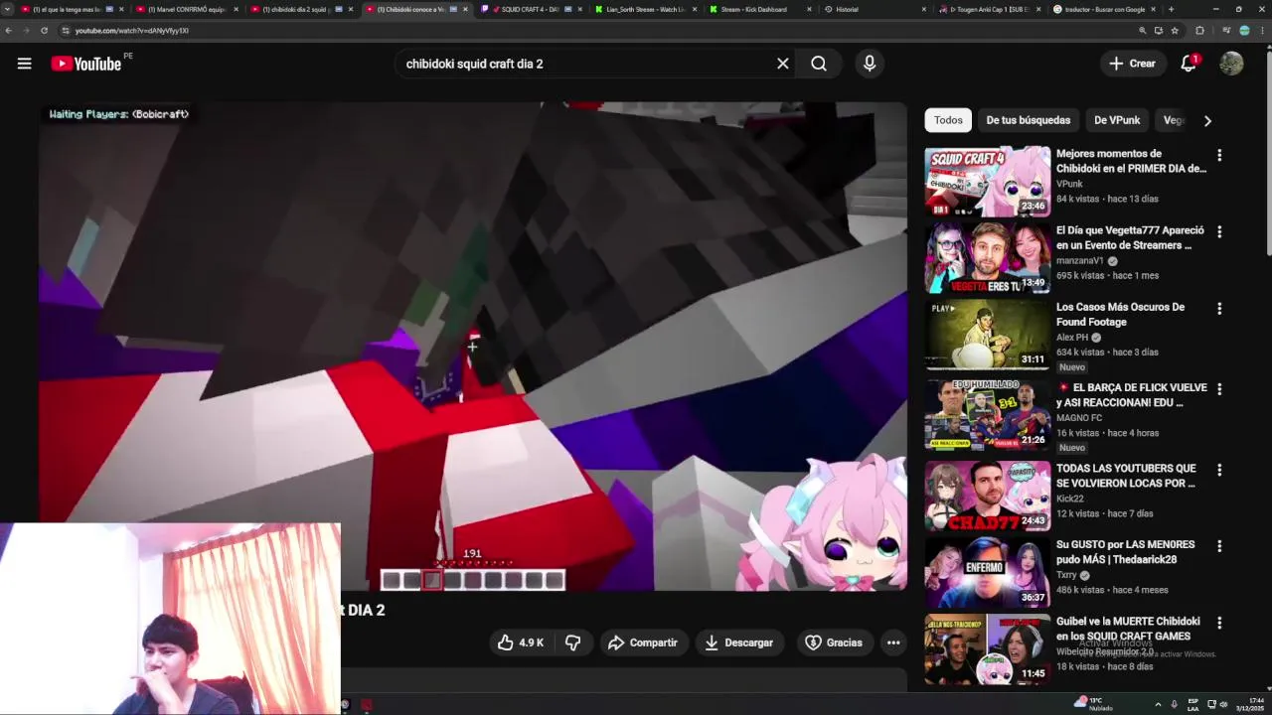This screenshot has height=715, width=1272.
Task: Go back in browser
Action: (x=9, y=31)
